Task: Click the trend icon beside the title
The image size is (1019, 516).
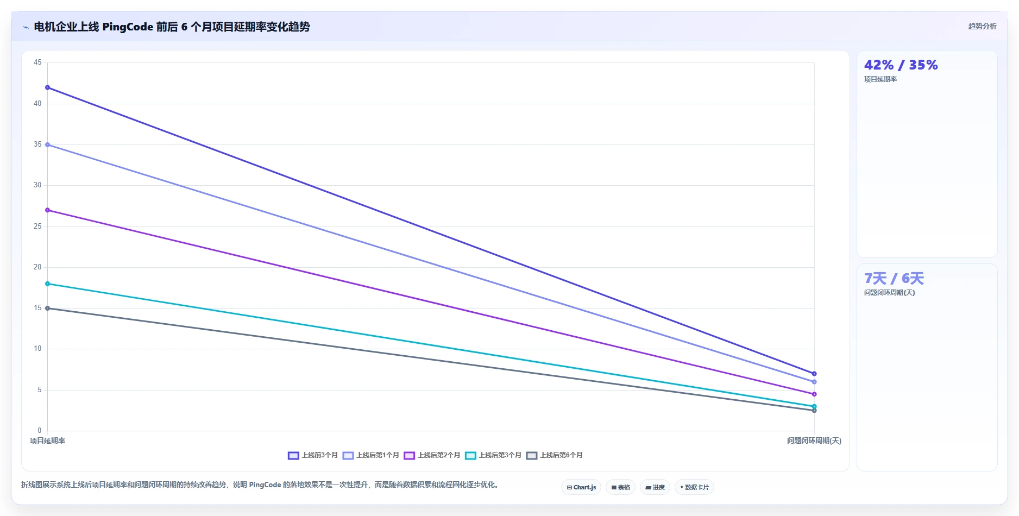Action: [26, 27]
